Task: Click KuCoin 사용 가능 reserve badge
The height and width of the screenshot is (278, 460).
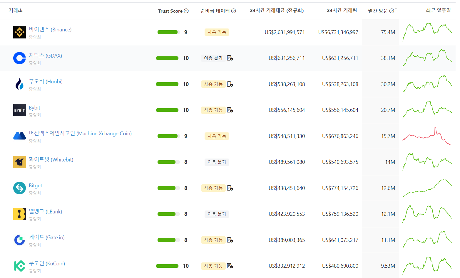Action: (x=213, y=266)
